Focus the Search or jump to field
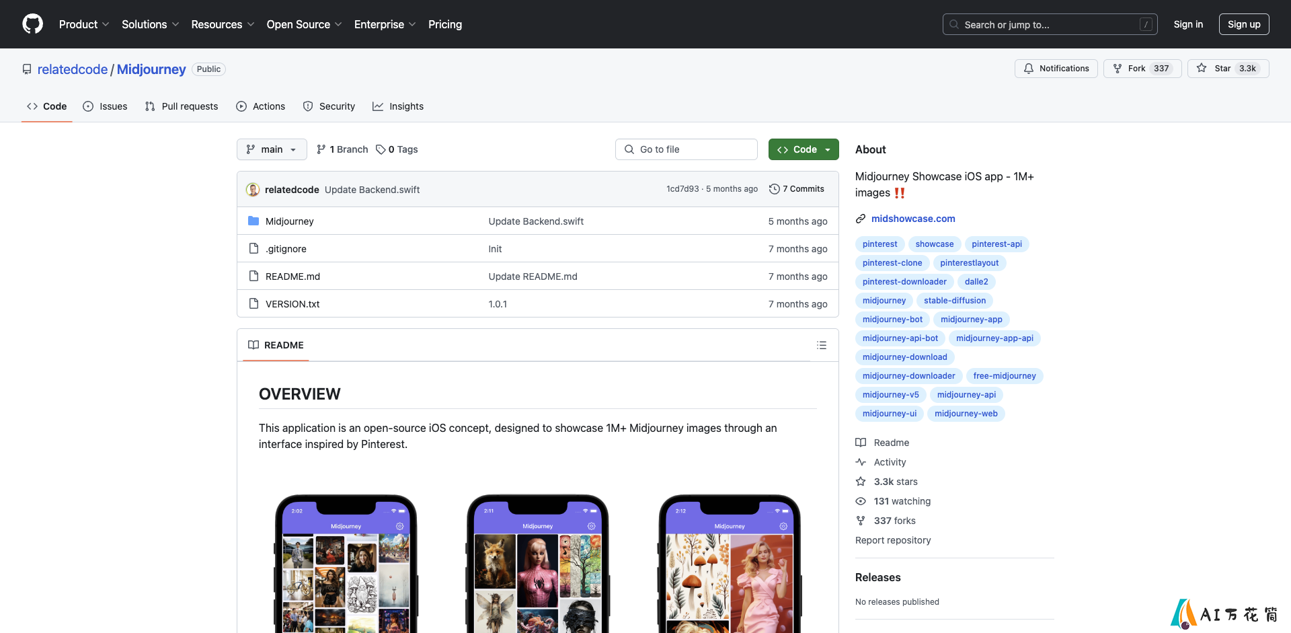Viewport: 1291px width, 633px height. [x=1050, y=24]
